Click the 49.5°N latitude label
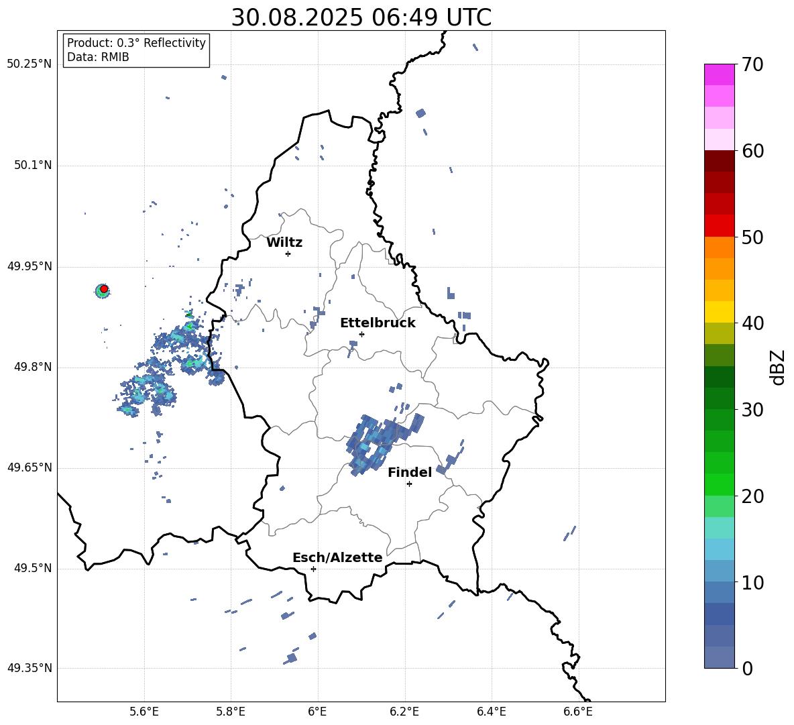The width and height of the screenshot is (794, 725). click(x=33, y=568)
